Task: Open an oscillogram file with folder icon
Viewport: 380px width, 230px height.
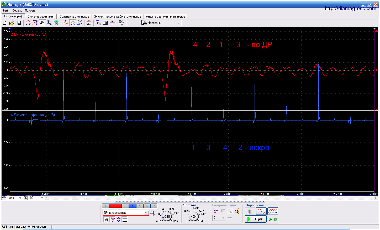Action: coord(12,23)
